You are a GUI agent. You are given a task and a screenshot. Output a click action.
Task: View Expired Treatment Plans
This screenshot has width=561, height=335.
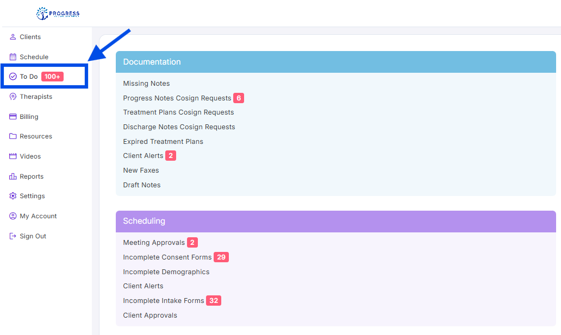click(163, 142)
